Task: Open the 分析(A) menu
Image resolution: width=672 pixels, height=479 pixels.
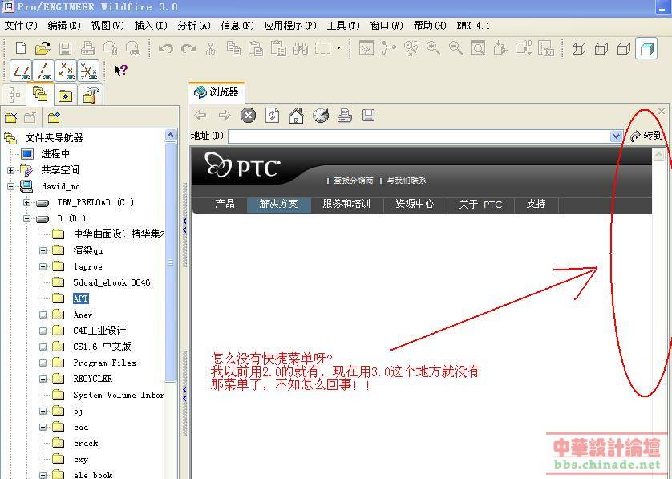Action: 194,26
